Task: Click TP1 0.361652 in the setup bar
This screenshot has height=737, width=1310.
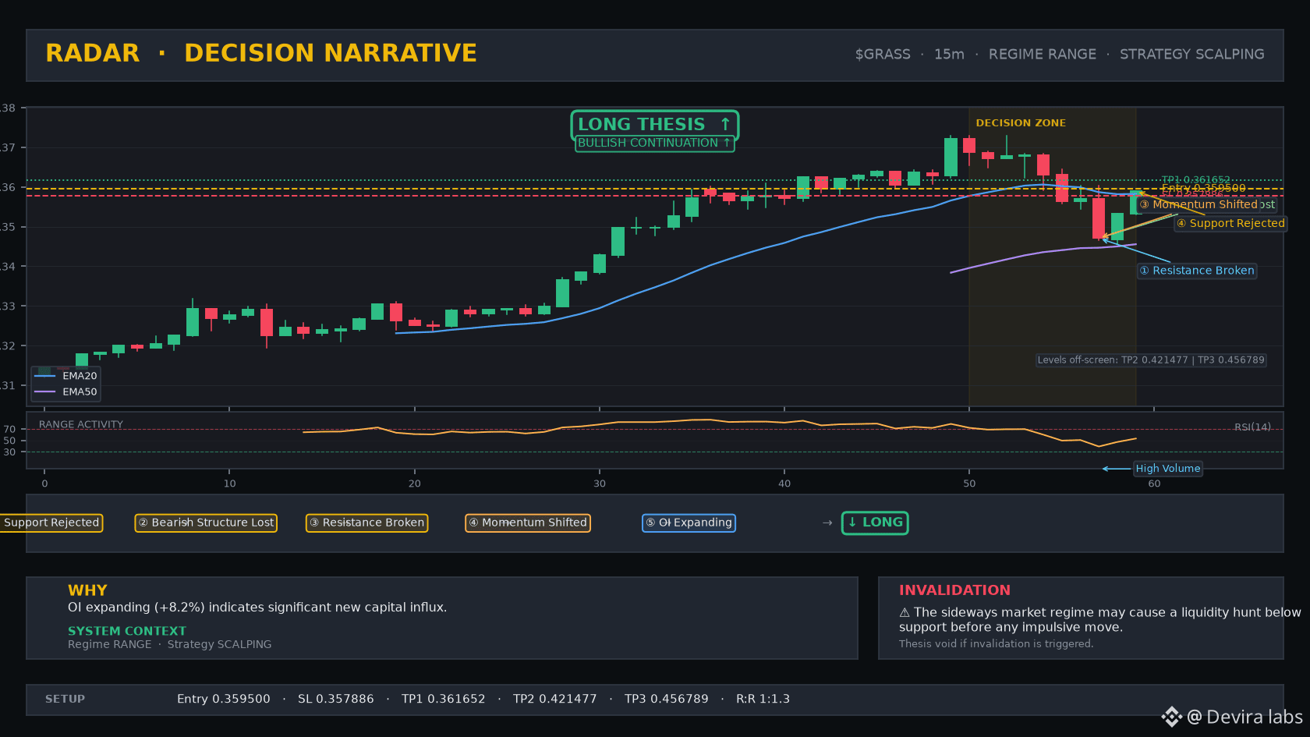Action: pos(444,699)
